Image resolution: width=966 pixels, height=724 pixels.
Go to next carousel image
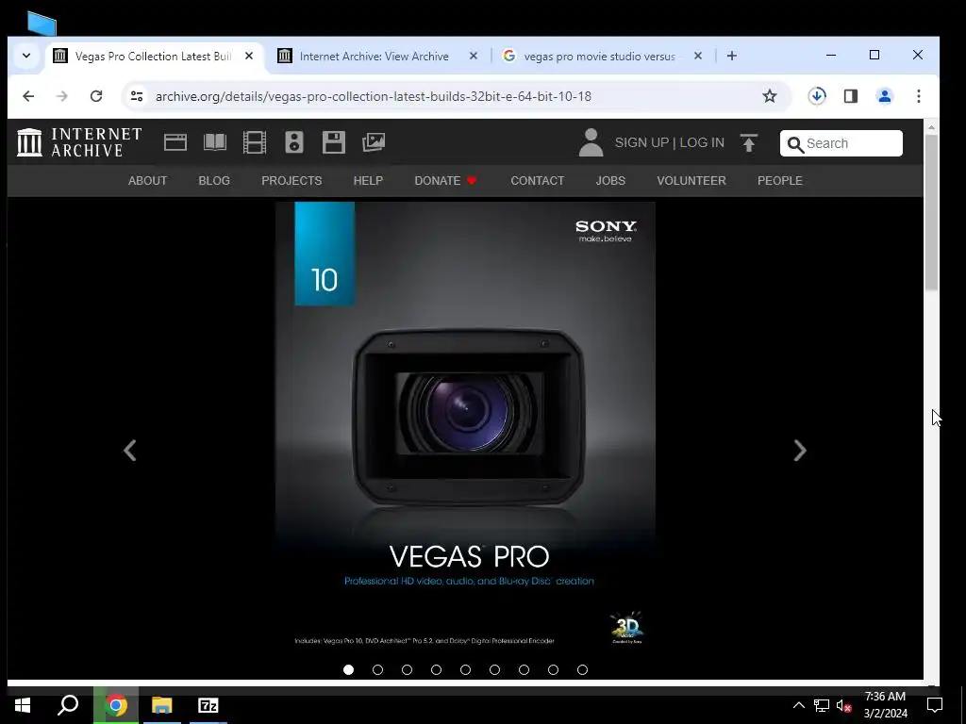click(800, 451)
